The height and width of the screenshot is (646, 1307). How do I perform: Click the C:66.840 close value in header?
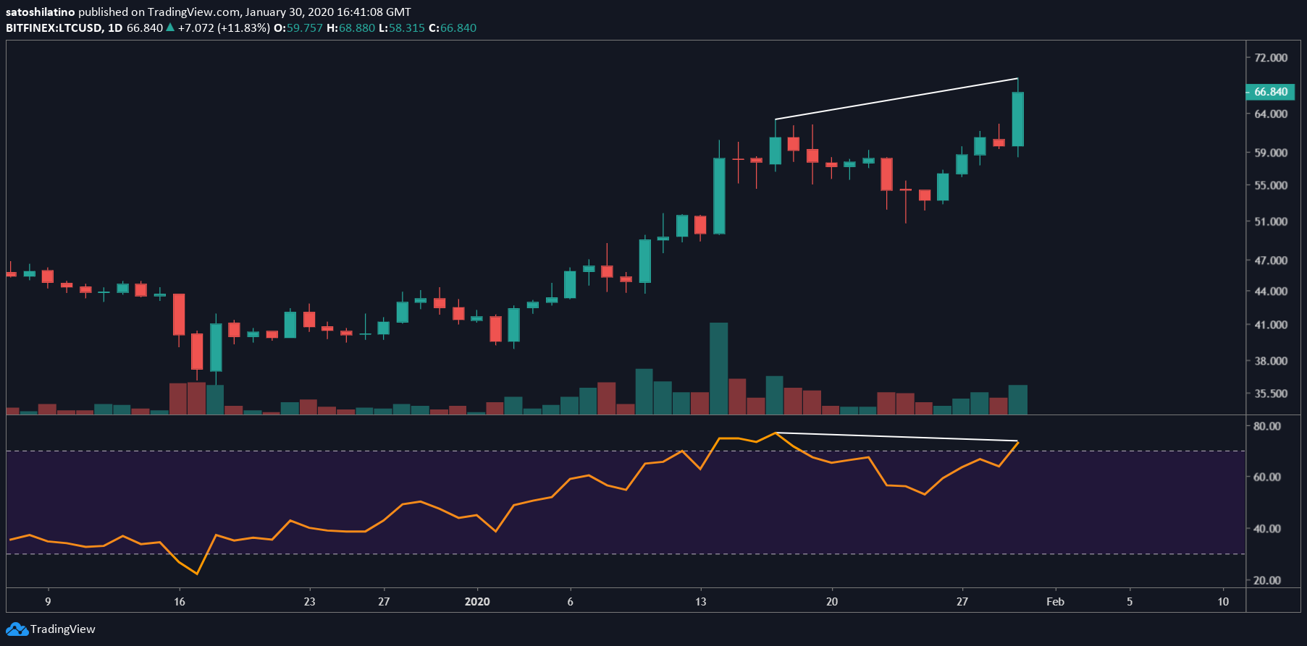453,28
